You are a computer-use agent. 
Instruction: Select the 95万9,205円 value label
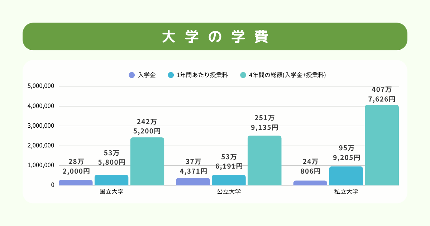pos(346,153)
